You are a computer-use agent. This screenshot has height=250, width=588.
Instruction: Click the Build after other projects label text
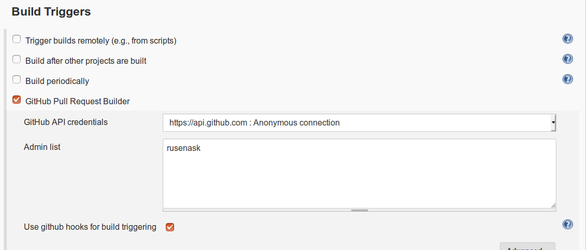click(86, 61)
